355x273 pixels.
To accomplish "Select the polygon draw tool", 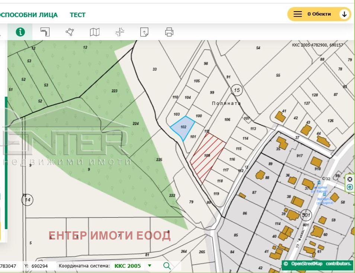I will click(x=70, y=32).
